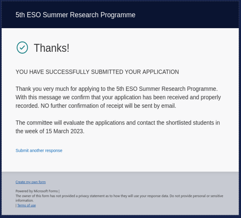
Task: Click the vertical bar before Terms of use
Action: (x=16, y=205)
